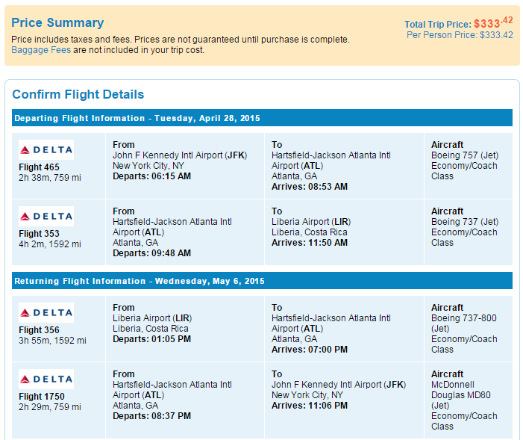Select the Returning Flight Information header bar
The width and height of the screenshot is (523, 440).
click(262, 281)
